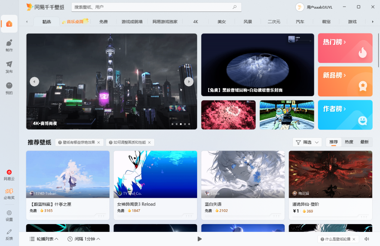Open 设置 settings gear
Image resolution: width=380 pixels, height=246 pixels.
9,216
